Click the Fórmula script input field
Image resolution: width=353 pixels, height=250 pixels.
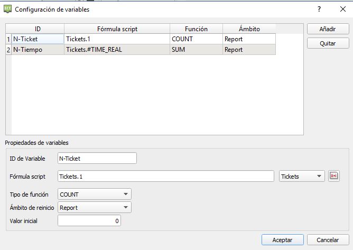click(x=166, y=177)
